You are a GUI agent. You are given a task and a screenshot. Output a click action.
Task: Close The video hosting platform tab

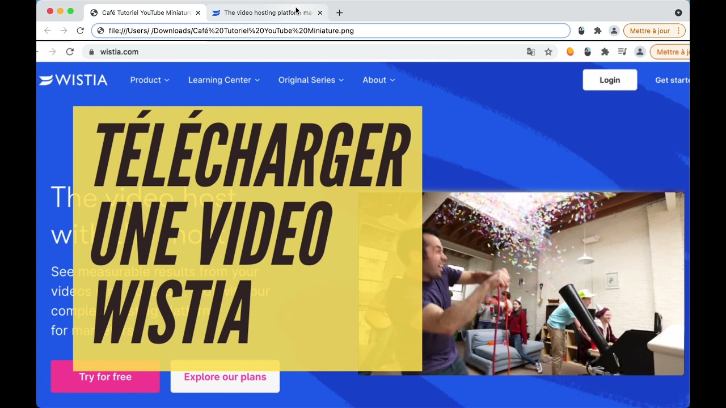click(320, 12)
